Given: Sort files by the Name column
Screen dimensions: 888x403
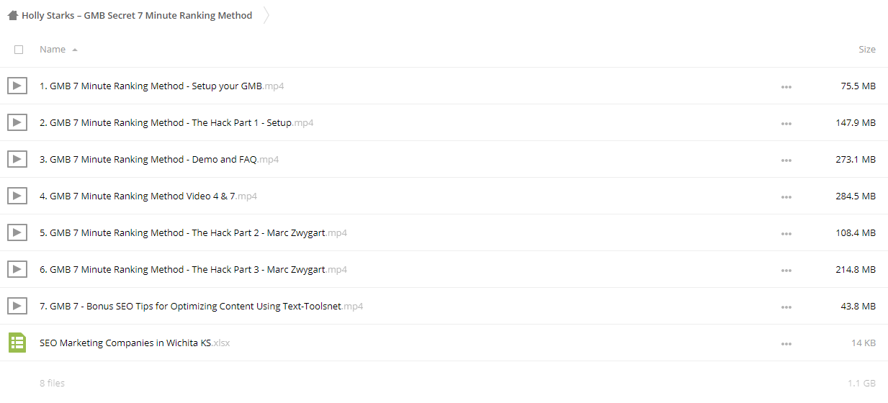Looking at the screenshot, I should [x=53, y=49].
